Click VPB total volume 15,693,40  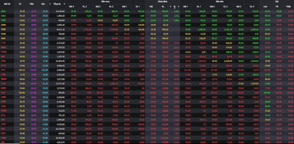pos(60,61)
